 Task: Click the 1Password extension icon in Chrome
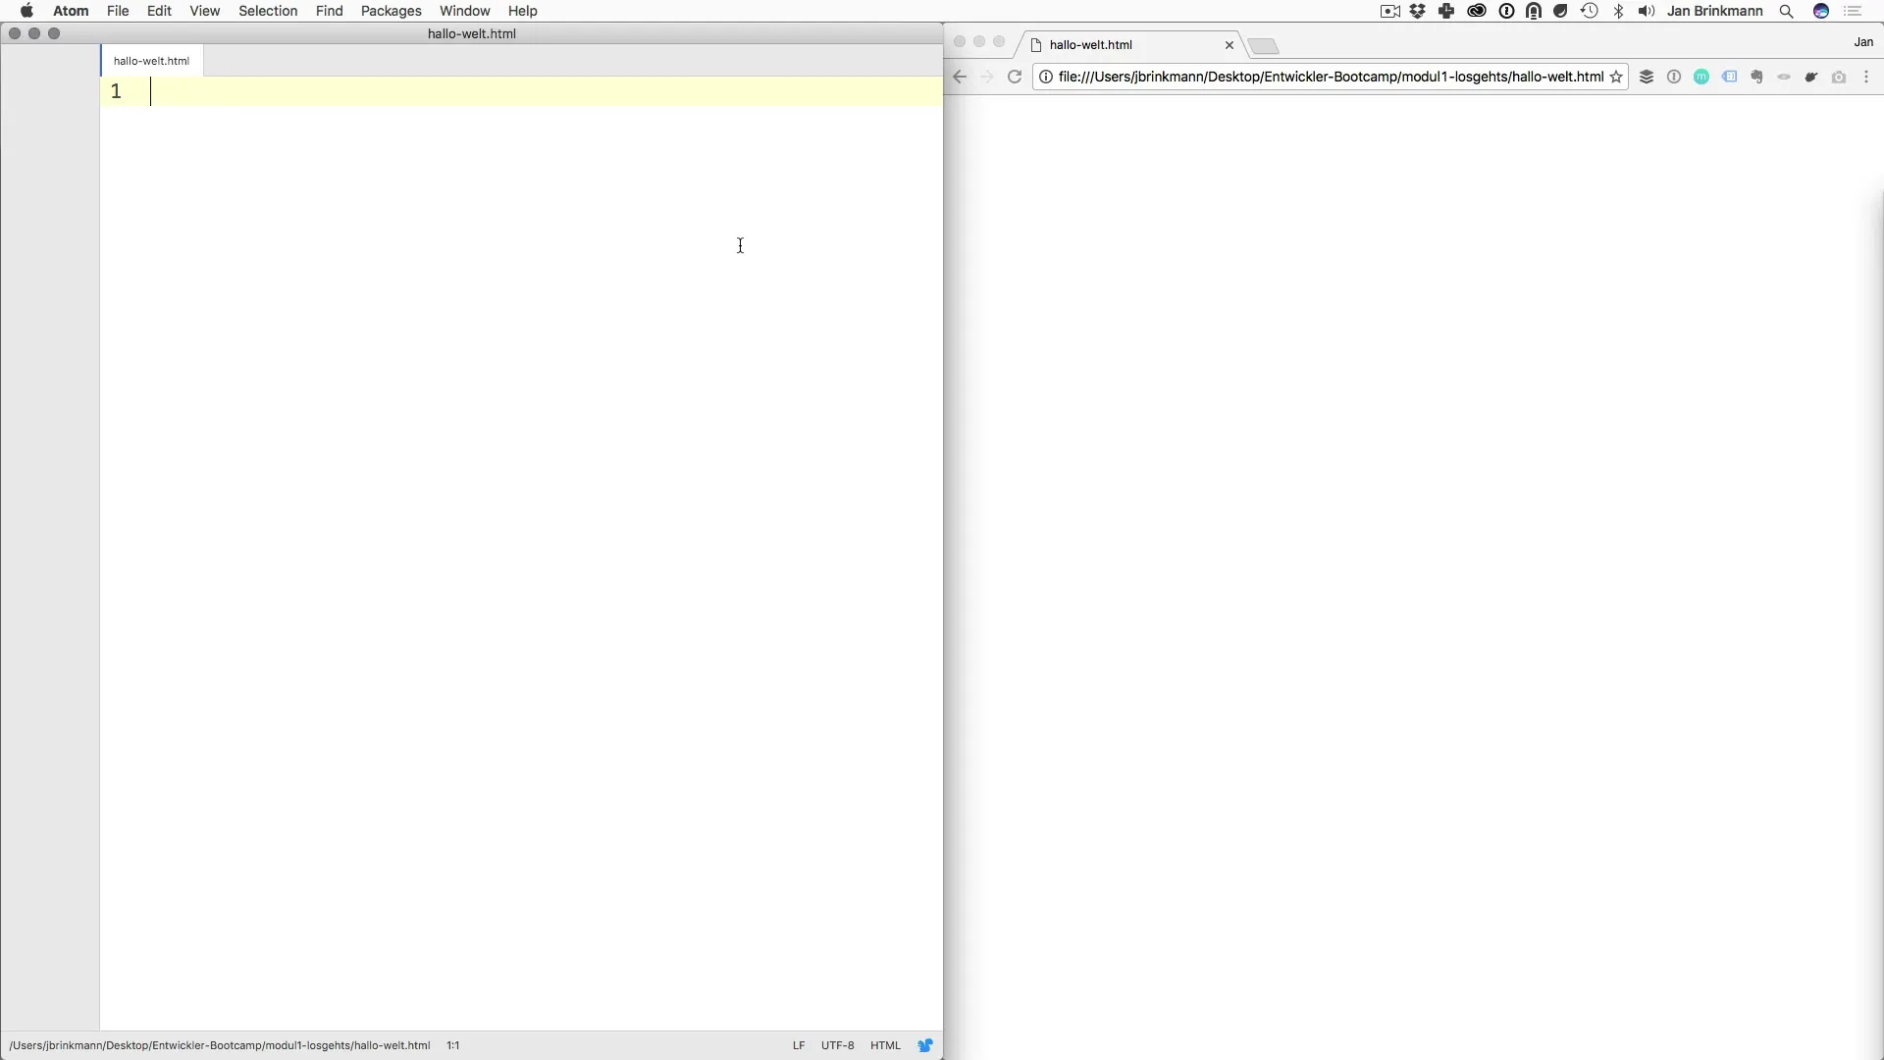click(x=1674, y=77)
